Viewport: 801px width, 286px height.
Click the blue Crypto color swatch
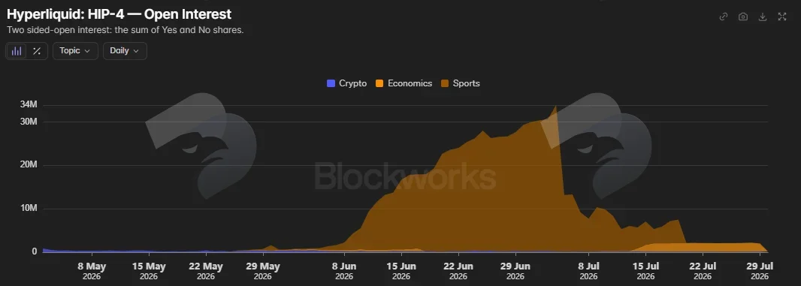[x=331, y=83]
